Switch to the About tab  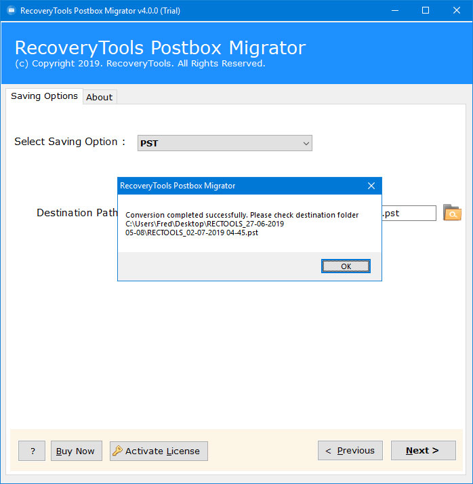pos(100,97)
